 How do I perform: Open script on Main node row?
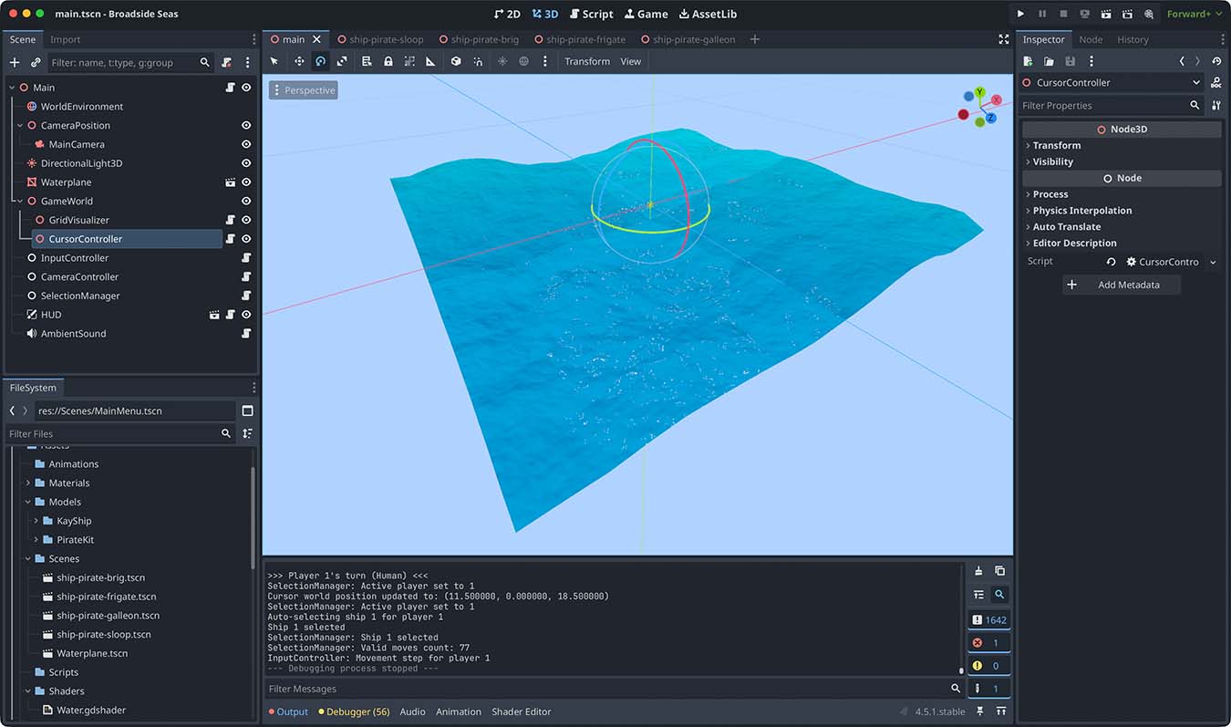point(231,88)
